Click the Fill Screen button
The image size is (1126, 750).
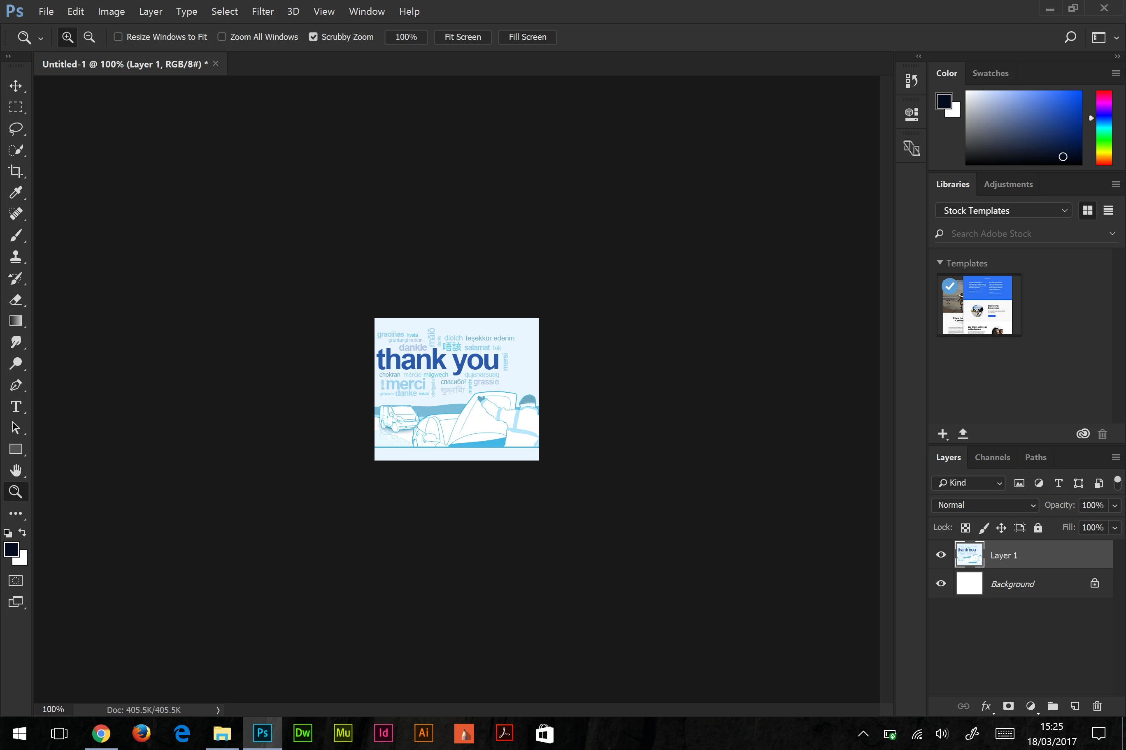(x=527, y=37)
